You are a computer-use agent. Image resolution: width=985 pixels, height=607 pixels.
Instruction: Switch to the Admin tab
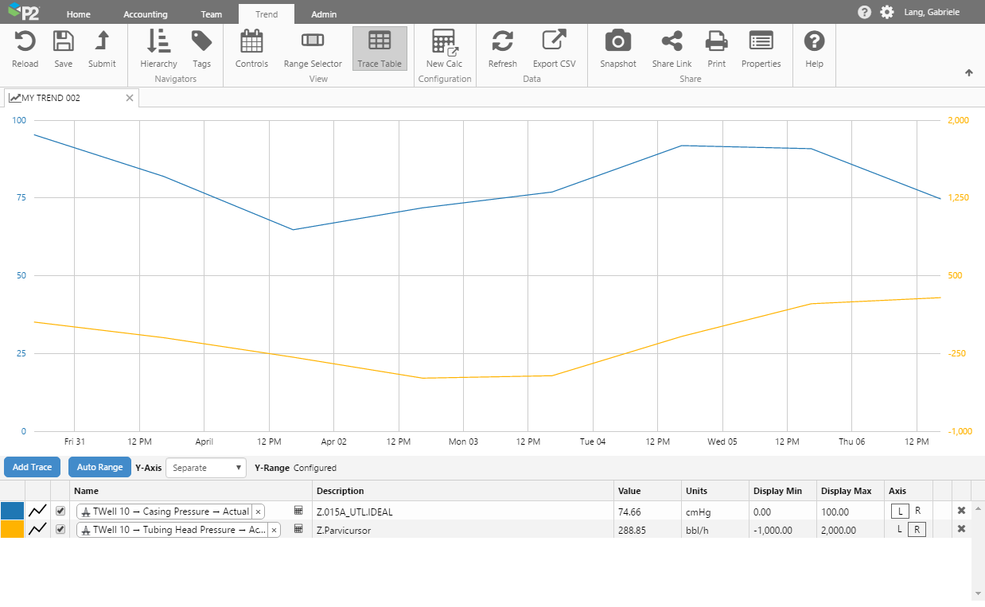(x=324, y=14)
